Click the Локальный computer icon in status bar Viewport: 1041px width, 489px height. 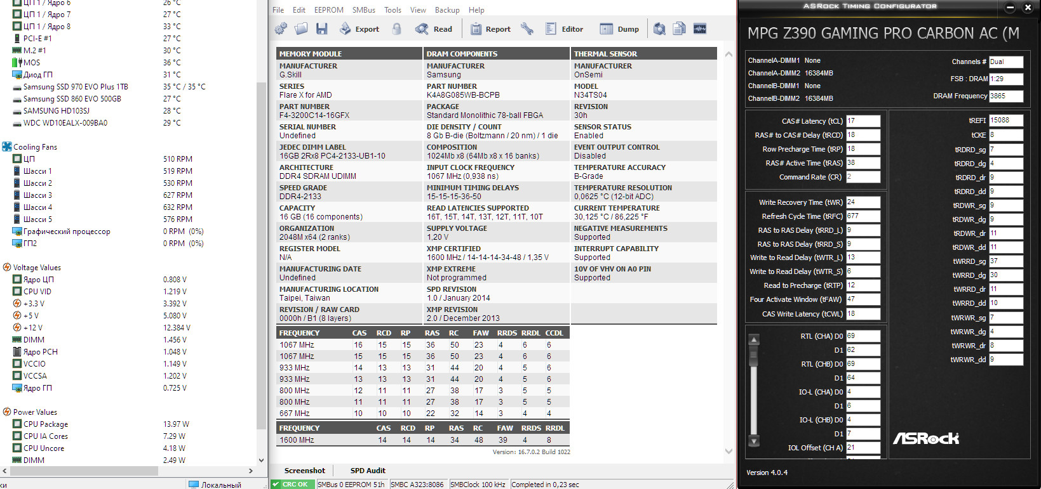(194, 485)
